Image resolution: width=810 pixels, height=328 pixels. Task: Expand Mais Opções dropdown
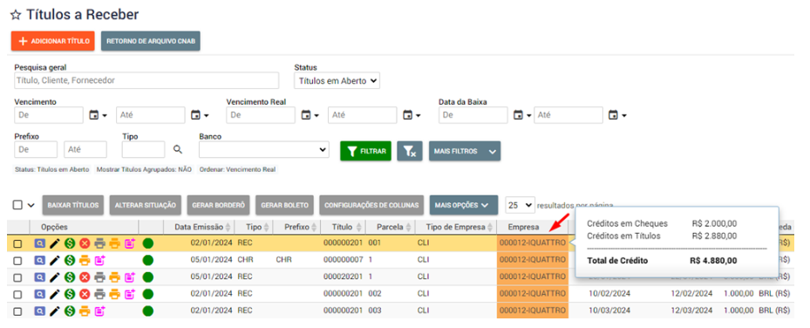[x=463, y=205]
